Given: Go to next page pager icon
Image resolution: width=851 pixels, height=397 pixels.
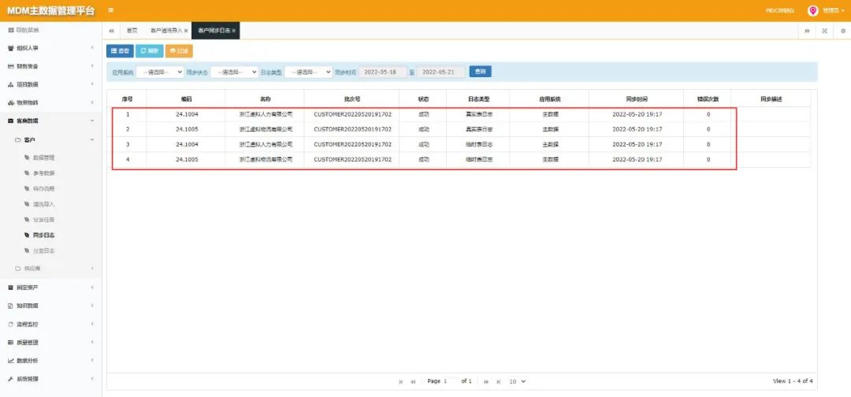Looking at the screenshot, I should pos(486,382).
